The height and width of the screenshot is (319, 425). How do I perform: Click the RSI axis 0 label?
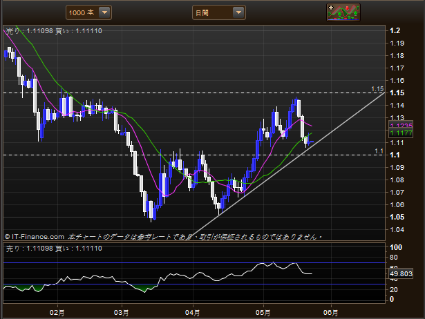(392, 299)
